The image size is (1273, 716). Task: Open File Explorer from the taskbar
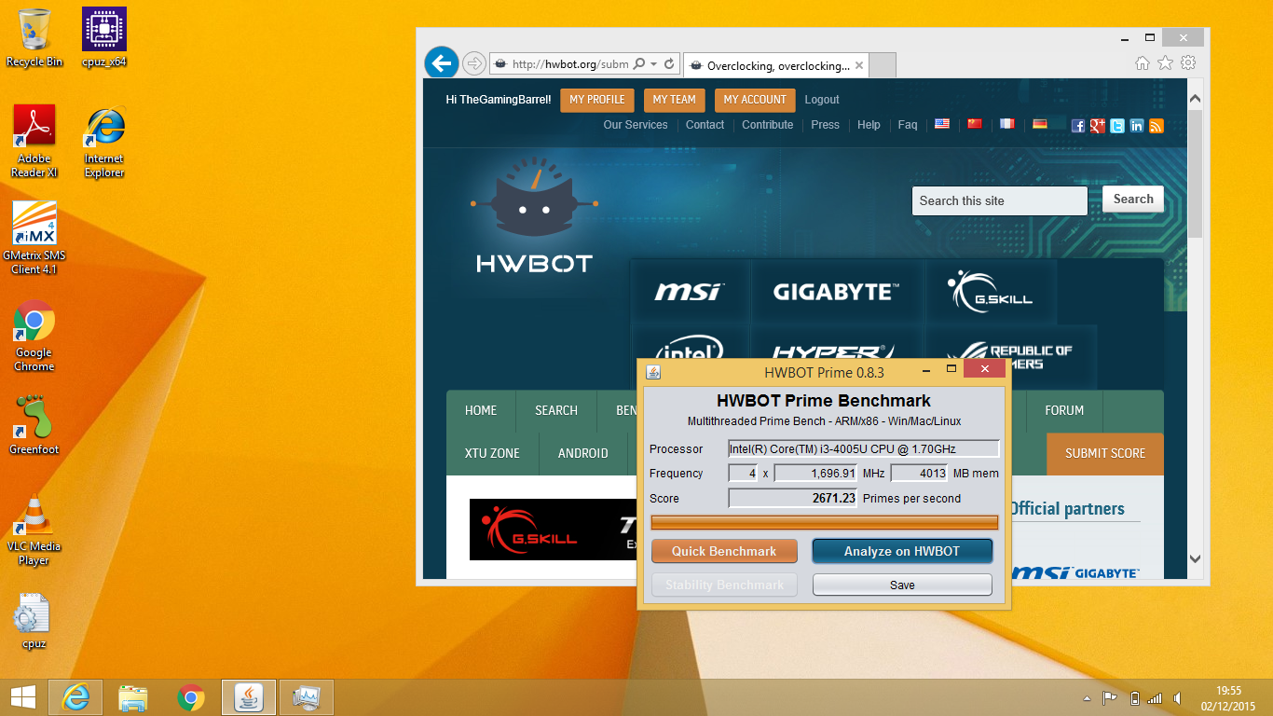[133, 697]
